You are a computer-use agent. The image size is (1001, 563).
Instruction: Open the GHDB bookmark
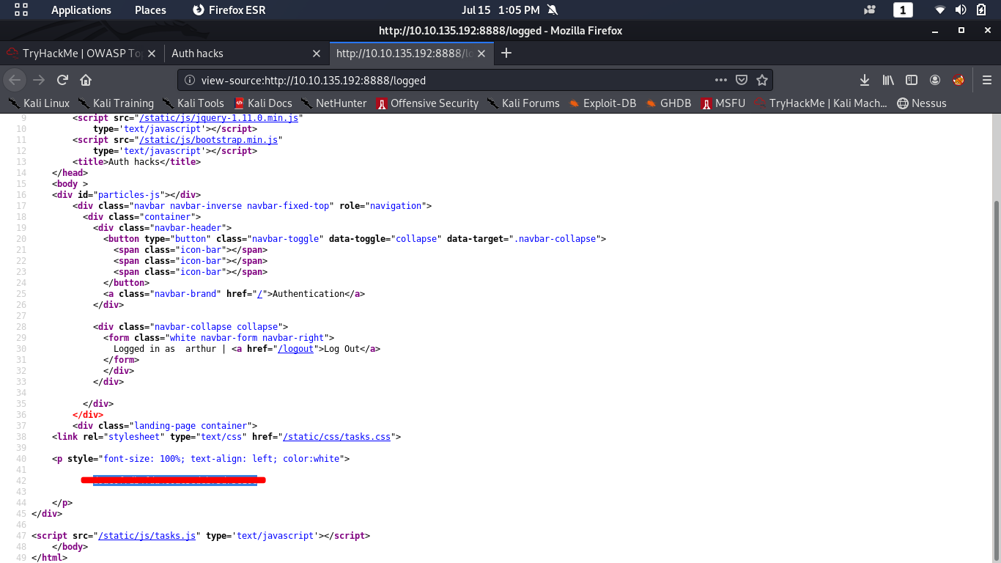point(668,103)
